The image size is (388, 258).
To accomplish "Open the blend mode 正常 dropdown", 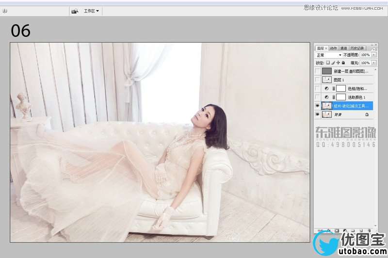I will tap(328, 55).
